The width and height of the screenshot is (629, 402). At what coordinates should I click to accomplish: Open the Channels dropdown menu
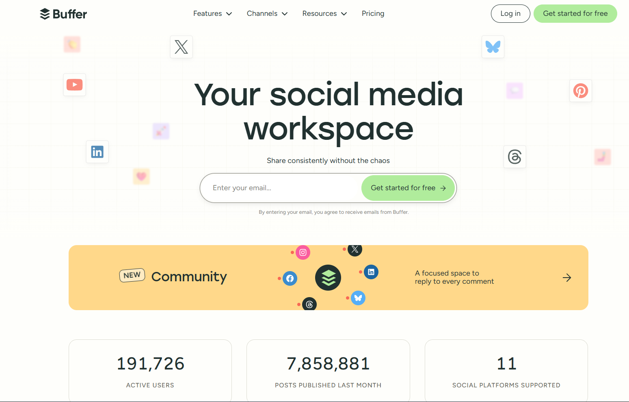tap(267, 14)
